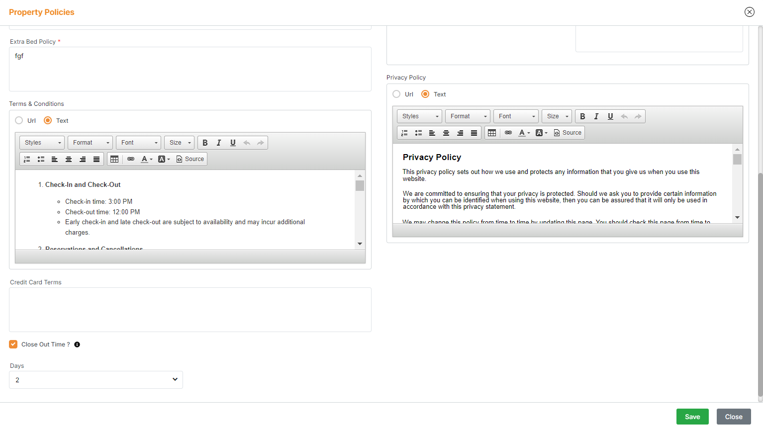Click the green Save button
The width and height of the screenshot is (763, 428).
click(x=692, y=417)
